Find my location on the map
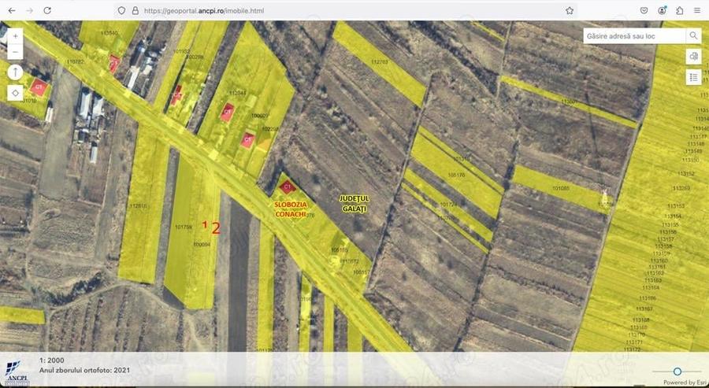The image size is (709, 388). click(16, 93)
